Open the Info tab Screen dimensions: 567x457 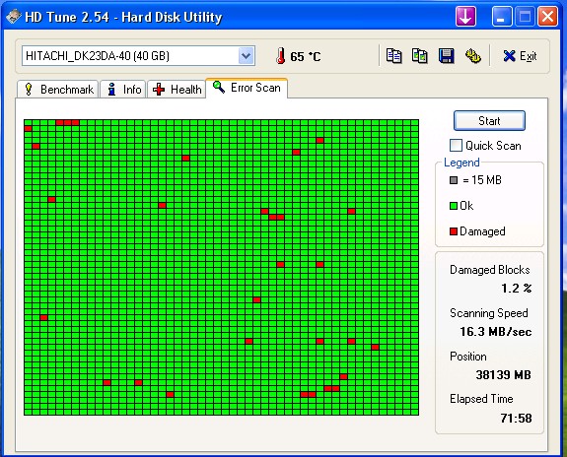tap(123, 90)
